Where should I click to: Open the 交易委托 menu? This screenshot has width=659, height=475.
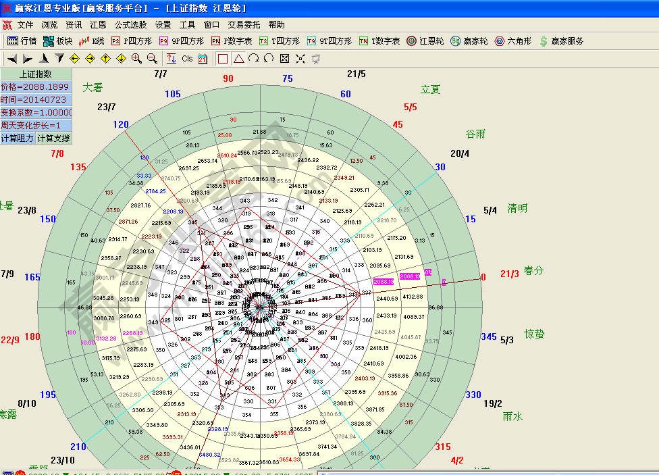point(244,24)
